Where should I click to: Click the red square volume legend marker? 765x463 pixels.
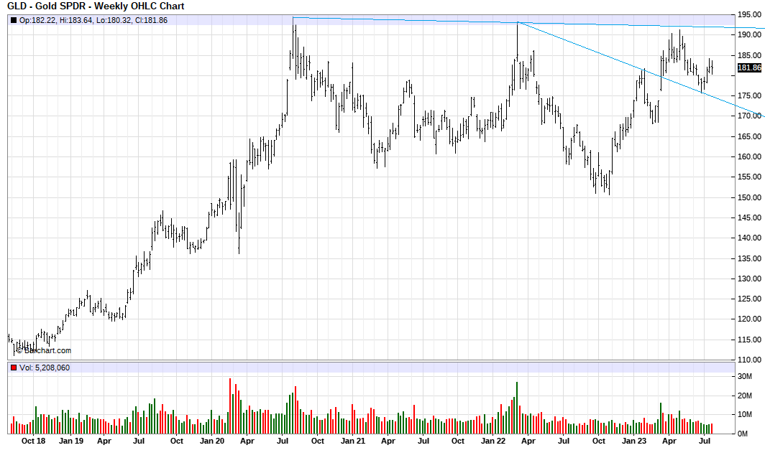pos(14,368)
